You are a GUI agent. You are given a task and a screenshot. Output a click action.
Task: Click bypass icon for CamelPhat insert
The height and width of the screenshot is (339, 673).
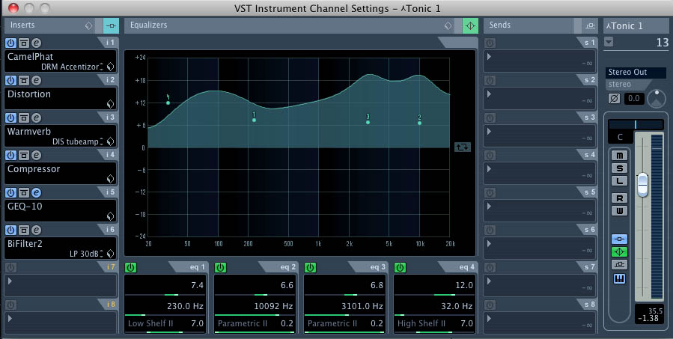click(24, 43)
